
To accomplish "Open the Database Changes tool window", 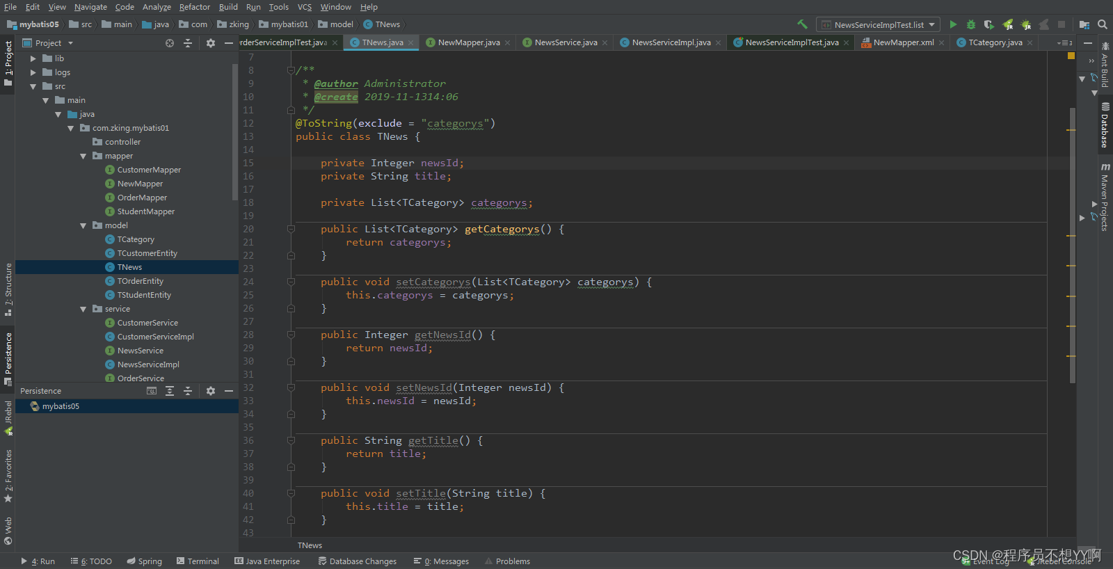I will click(x=357, y=561).
